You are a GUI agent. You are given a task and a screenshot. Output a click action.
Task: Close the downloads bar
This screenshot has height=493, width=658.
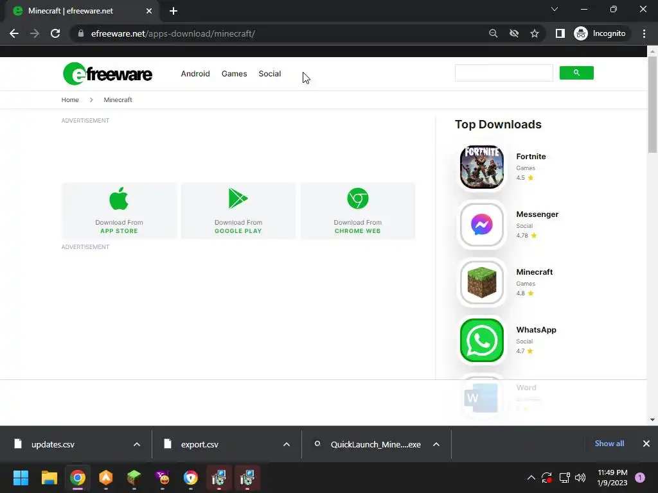646,444
